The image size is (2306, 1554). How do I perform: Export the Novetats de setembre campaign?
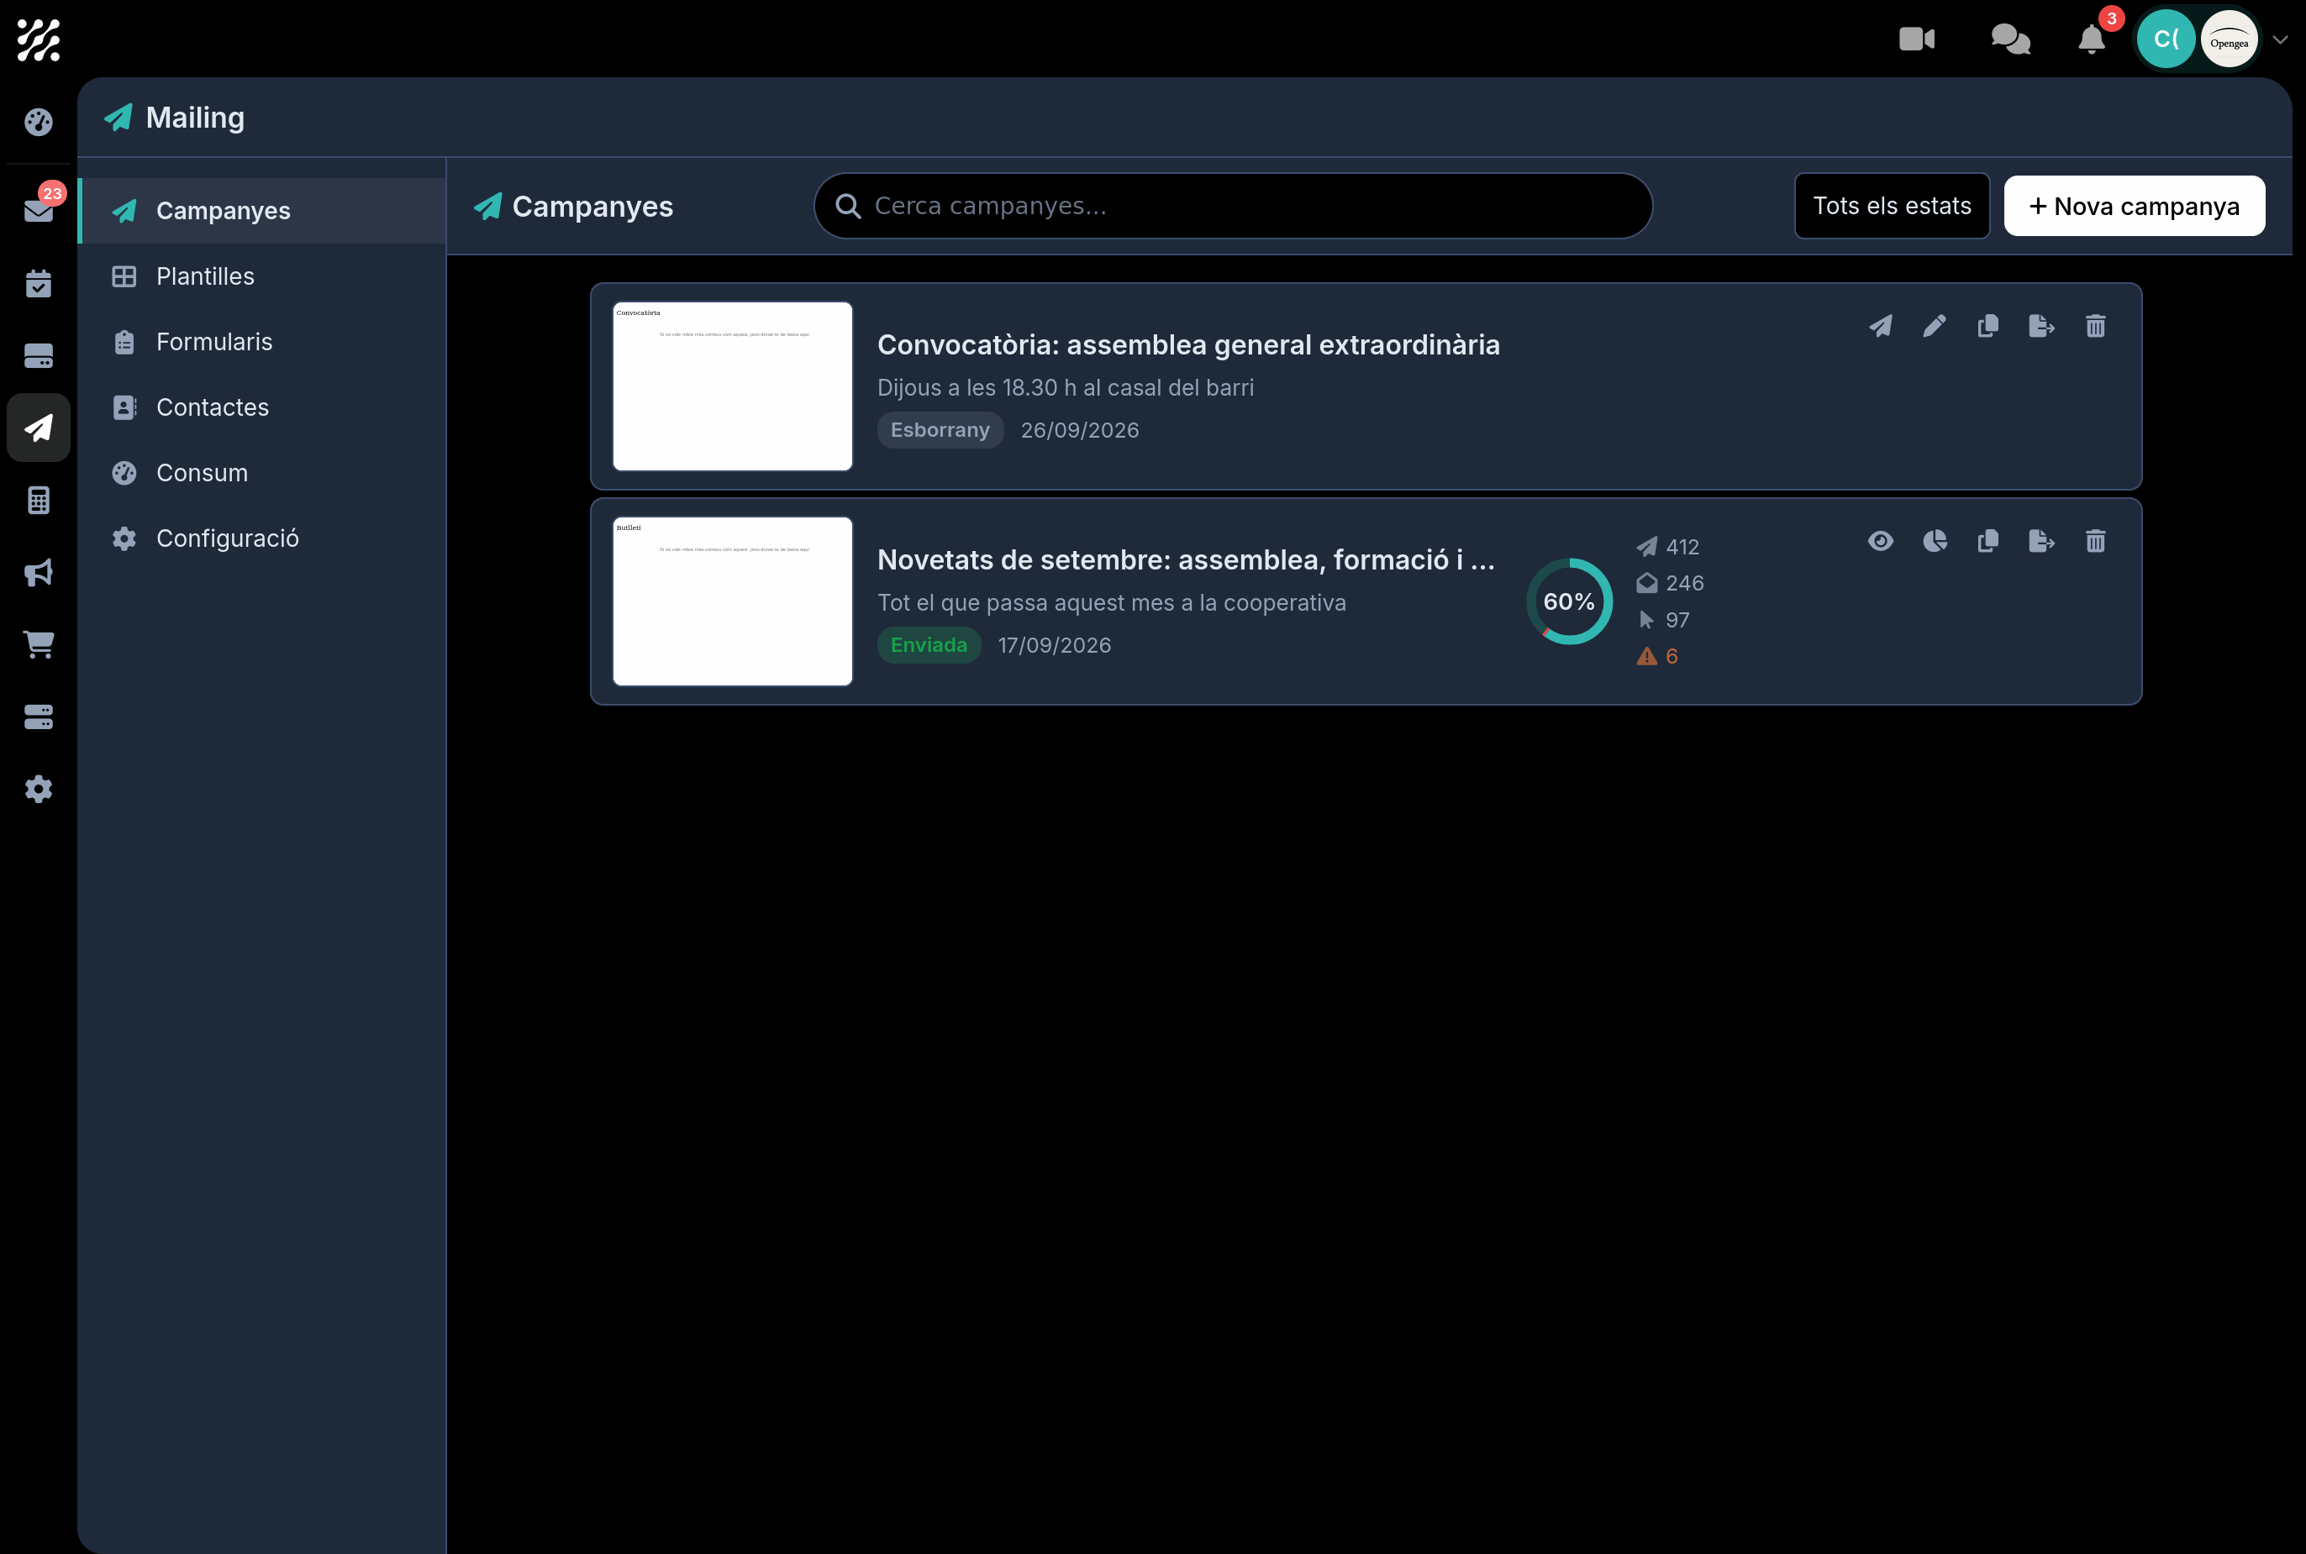2041,541
